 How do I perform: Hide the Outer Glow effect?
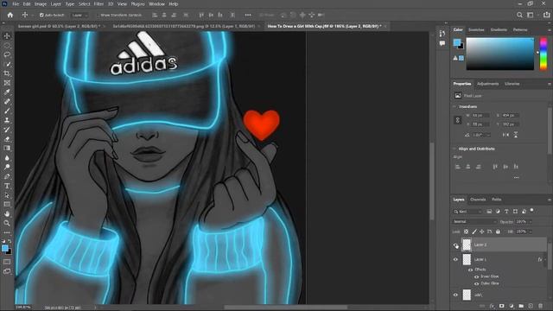click(476, 283)
